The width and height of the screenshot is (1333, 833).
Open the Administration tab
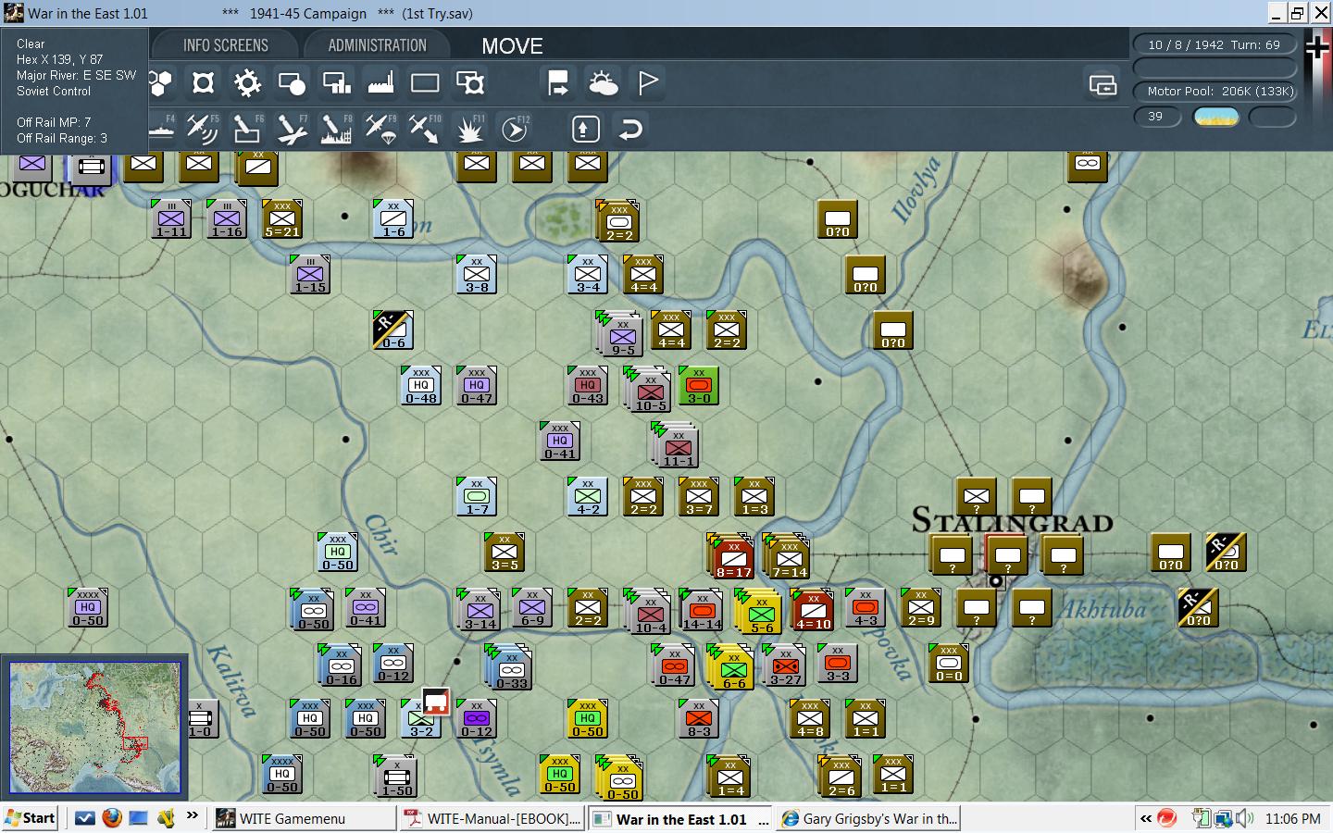[377, 45]
